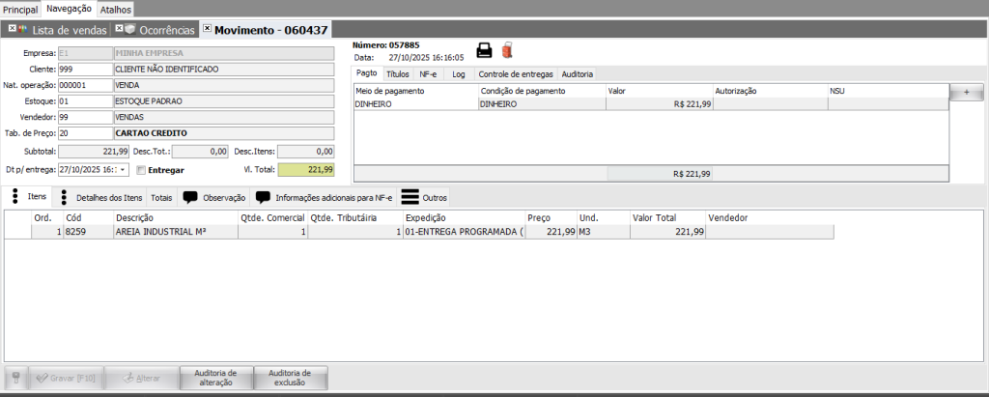Click the red document icon beside printer

point(507,51)
